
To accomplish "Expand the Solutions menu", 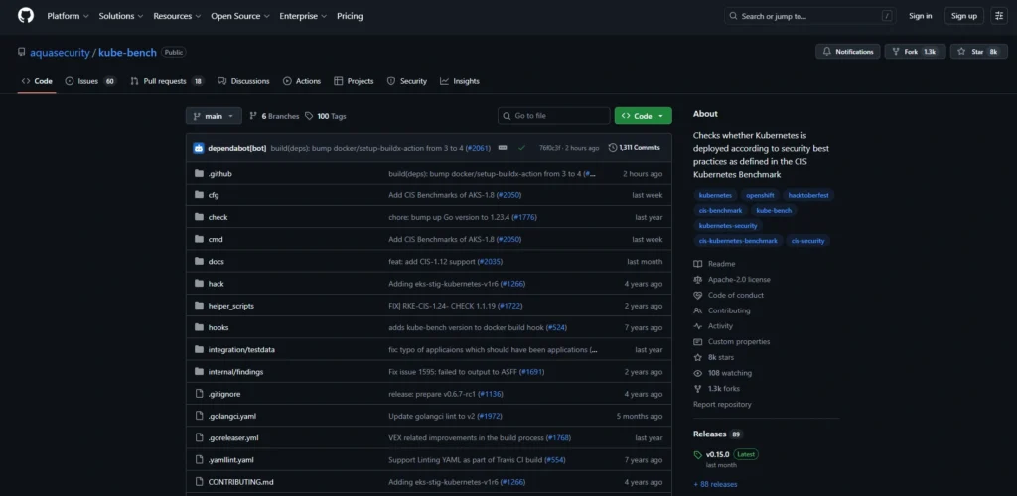I will coord(120,16).
